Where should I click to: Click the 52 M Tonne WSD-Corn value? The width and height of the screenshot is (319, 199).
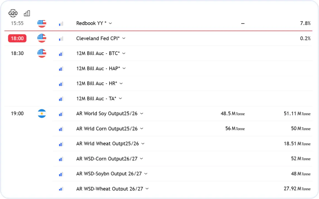pos(301,159)
